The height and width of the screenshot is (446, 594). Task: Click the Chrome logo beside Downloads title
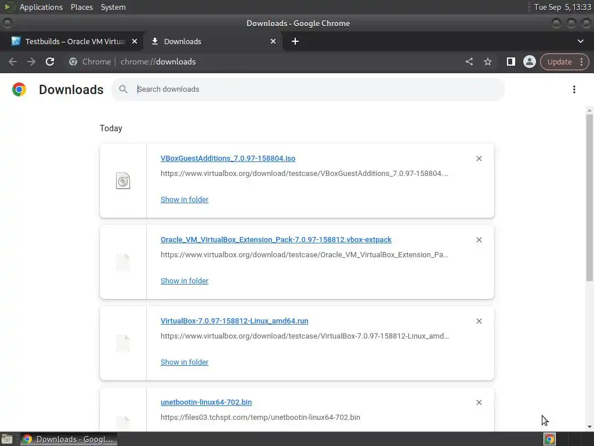pos(19,89)
